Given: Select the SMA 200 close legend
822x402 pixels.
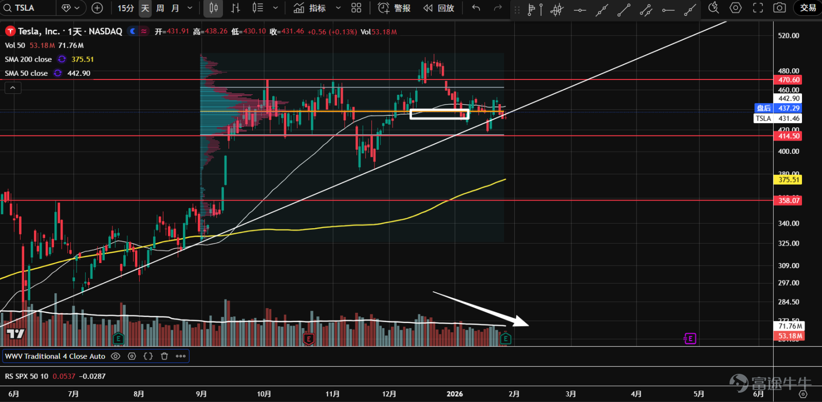Looking at the screenshot, I should coord(28,59).
